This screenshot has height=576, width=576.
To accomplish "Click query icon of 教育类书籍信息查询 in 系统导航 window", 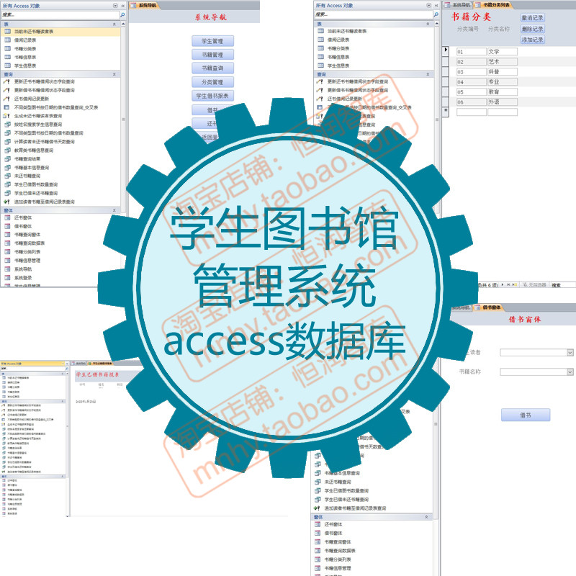I will [x=6, y=150].
